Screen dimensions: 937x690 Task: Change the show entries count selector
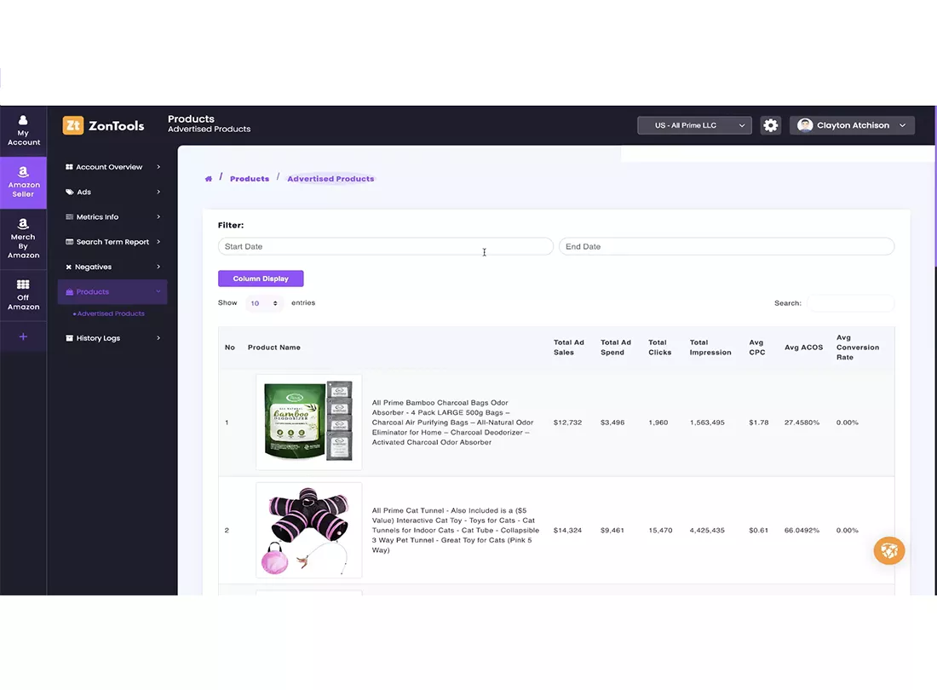click(264, 303)
